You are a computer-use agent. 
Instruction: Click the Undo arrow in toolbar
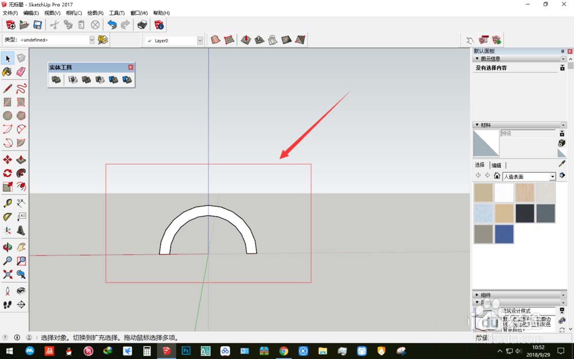112,25
